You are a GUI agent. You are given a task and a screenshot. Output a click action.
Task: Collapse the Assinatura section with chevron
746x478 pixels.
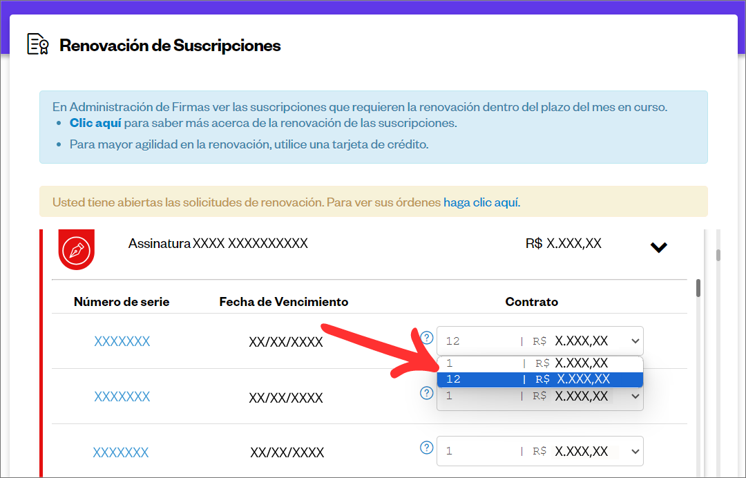658,247
